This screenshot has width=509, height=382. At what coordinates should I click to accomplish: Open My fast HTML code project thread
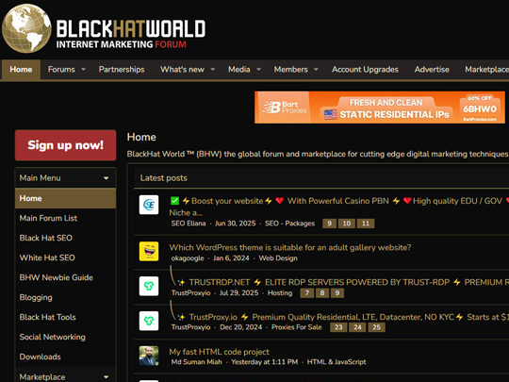point(219,352)
